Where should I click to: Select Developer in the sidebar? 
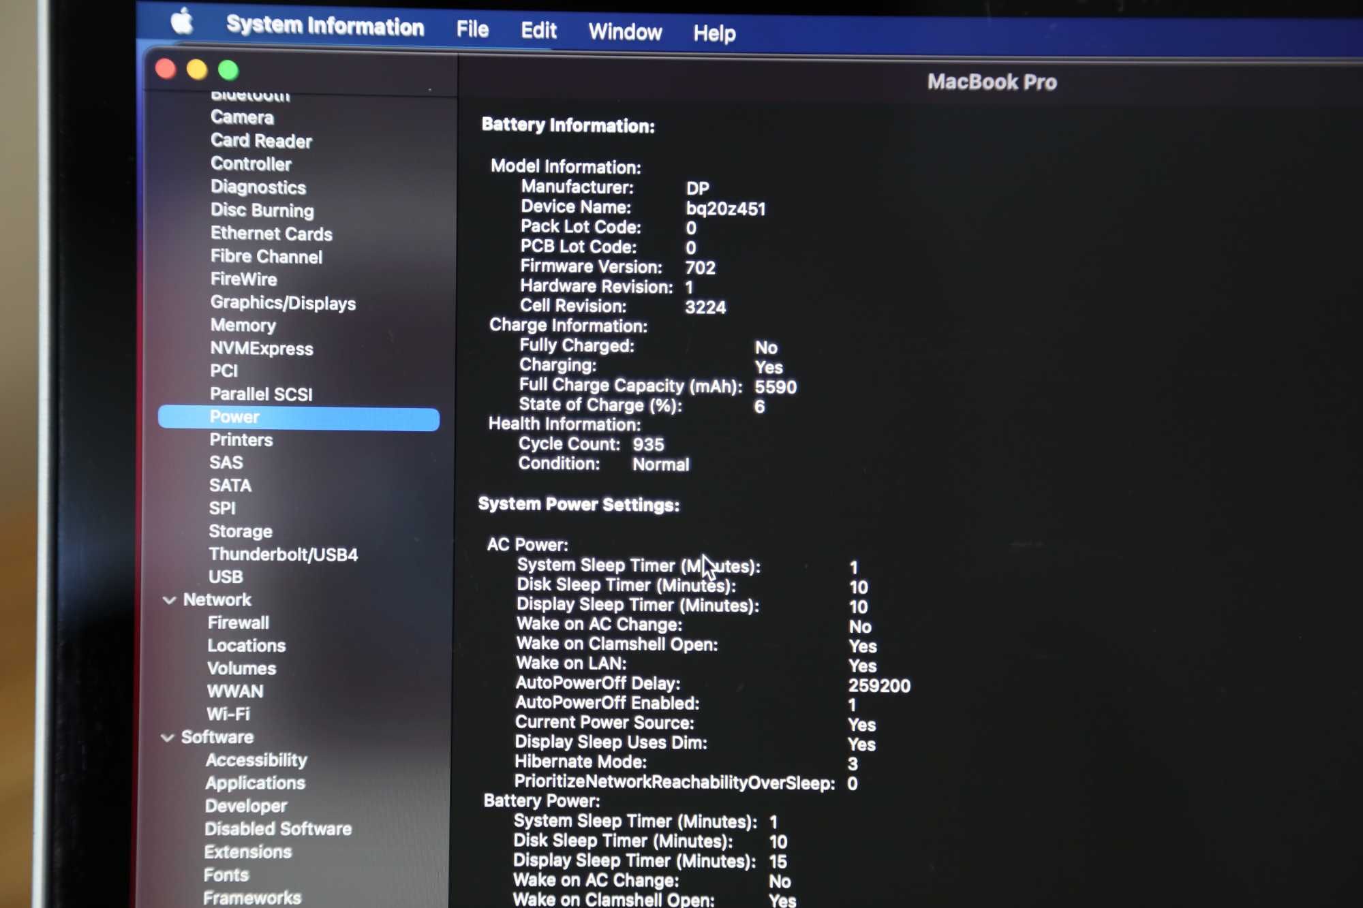pyautogui.click(x=246, y=806)
